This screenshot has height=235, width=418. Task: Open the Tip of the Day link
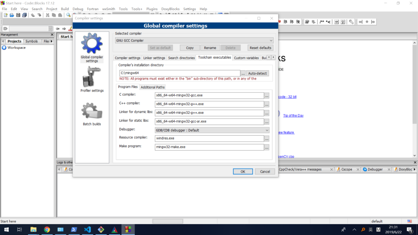point(293,116)
